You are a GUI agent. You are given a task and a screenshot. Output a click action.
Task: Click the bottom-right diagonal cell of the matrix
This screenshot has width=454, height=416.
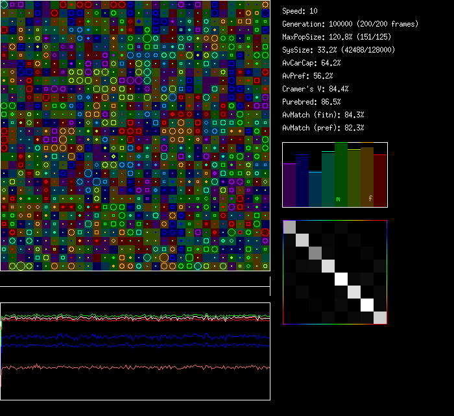[x=380, y=317]
